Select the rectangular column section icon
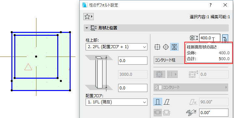 (157, 47)
